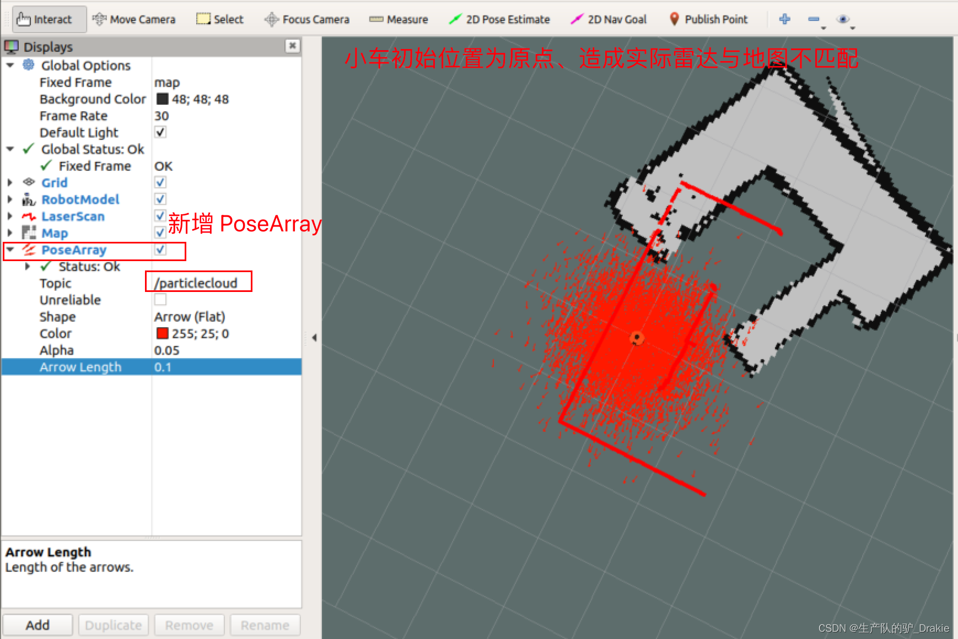This screenshot has width=958, height=639.
Task: Click the Global Options gear icon
Action: coord(28,65)
